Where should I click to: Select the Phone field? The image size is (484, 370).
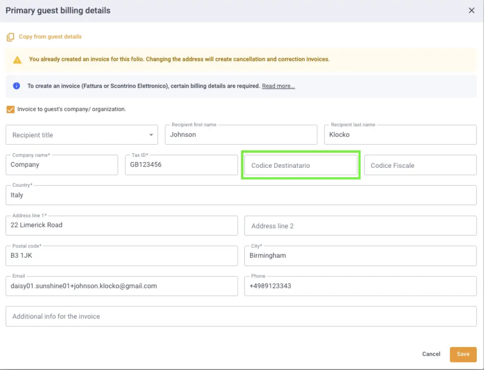click(360, 286)
